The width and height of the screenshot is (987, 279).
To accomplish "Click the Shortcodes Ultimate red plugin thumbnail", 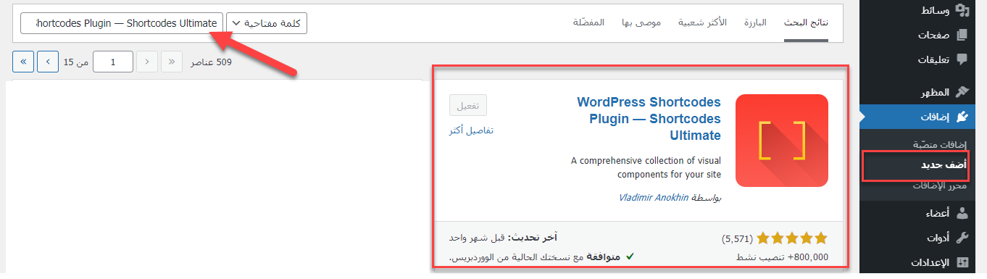I will 782,141.
